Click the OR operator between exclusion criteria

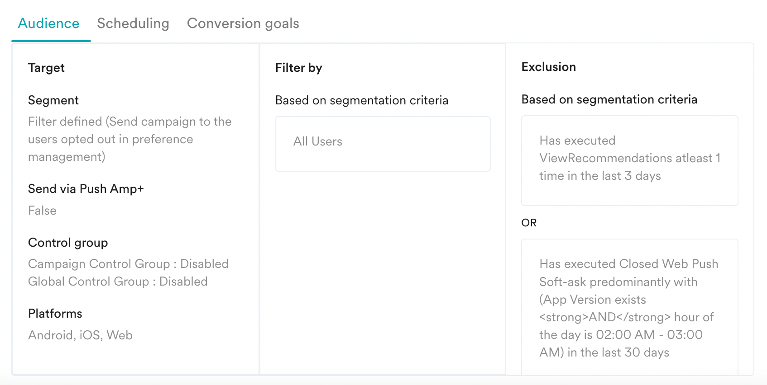529,223
